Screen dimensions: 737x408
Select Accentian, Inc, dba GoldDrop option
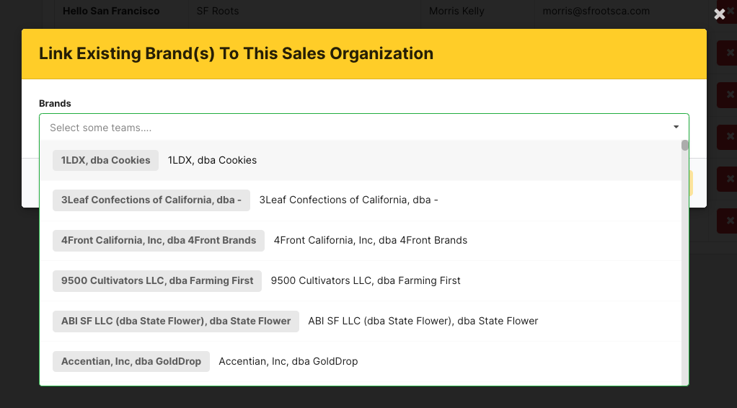point(288,362)
